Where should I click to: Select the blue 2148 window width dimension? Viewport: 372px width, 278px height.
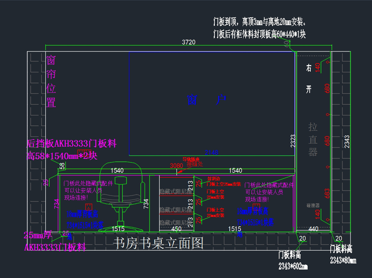[212, 153]
